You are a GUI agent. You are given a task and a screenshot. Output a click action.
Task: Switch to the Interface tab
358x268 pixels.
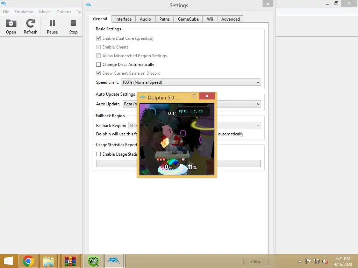(123, 19)
